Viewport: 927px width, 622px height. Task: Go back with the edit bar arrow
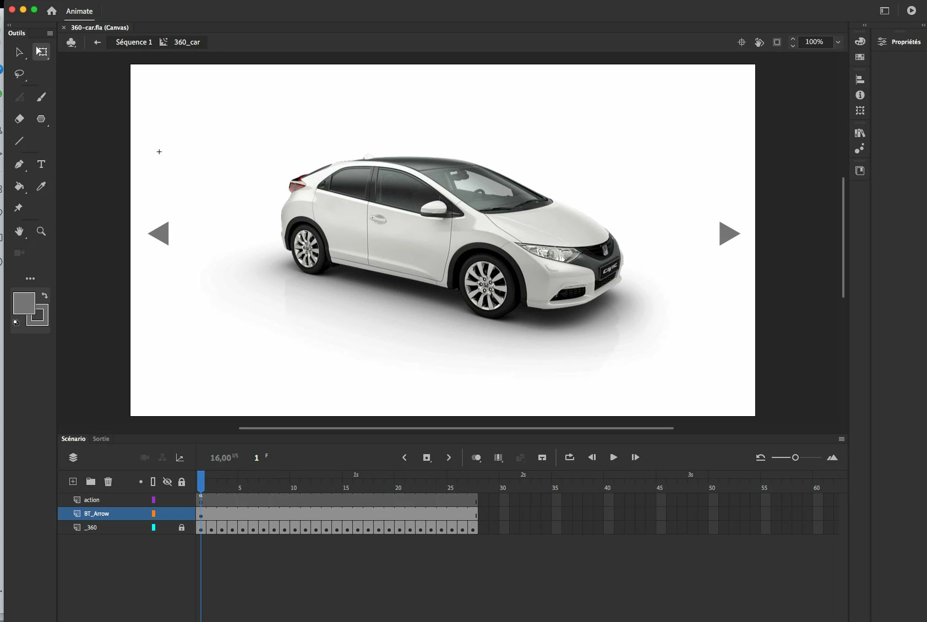(x=97, y=42)
